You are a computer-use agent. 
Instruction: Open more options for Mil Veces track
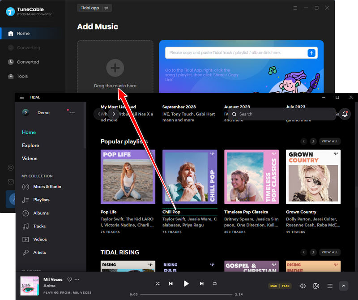pyautogui.click(x=77, y=279)
